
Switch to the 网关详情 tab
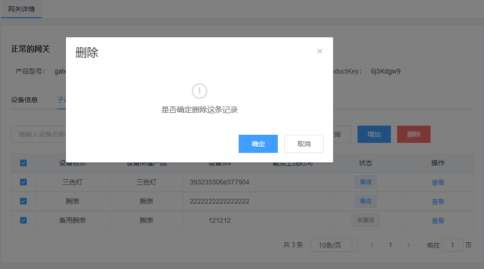21,9
